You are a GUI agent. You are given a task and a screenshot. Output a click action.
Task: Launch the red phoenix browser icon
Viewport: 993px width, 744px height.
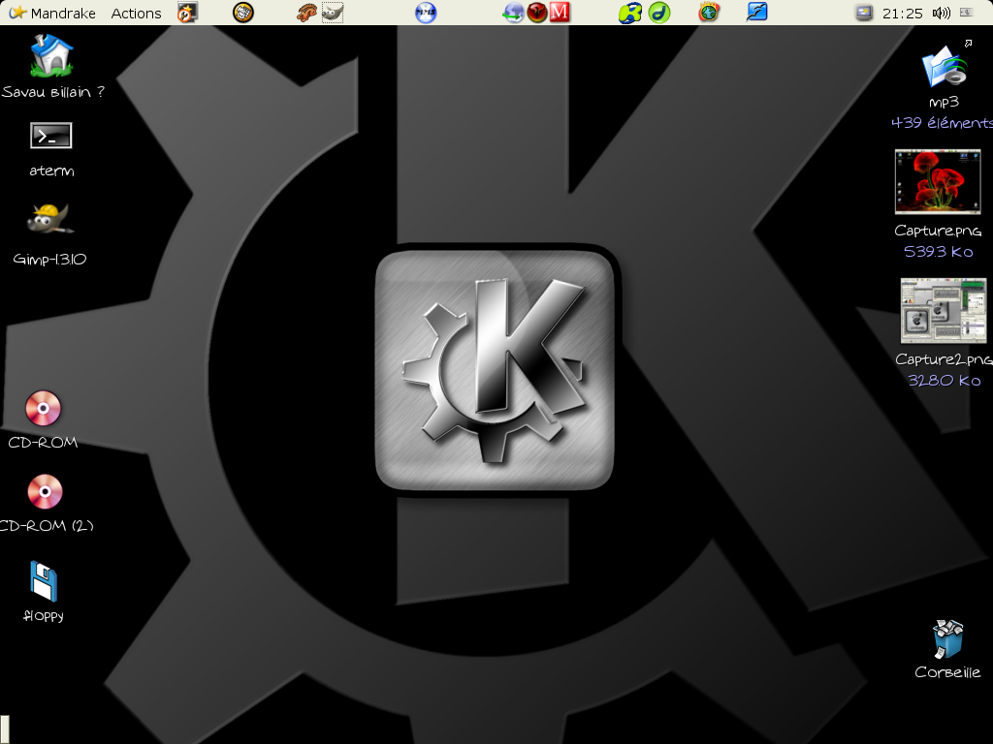pos(537,12)
